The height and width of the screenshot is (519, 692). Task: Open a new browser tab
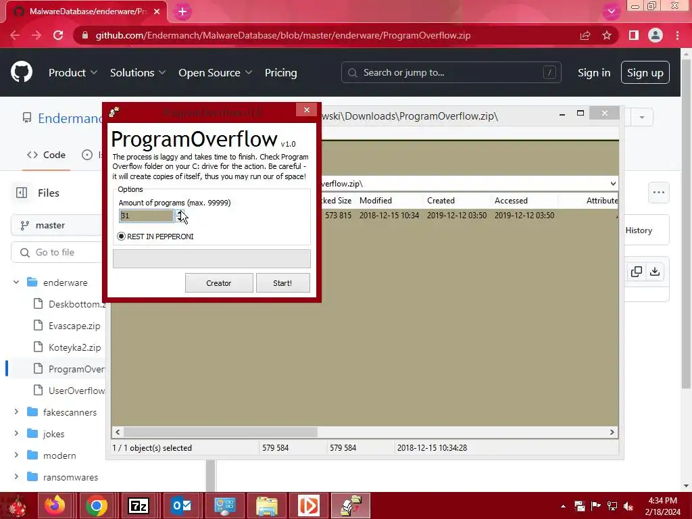click(182, 12)
